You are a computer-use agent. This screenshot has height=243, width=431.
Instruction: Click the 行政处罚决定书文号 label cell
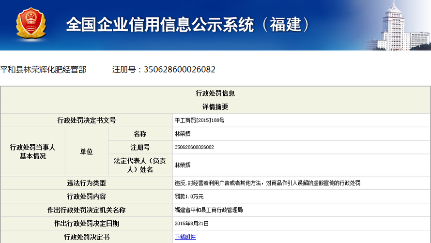pos(87,120)
